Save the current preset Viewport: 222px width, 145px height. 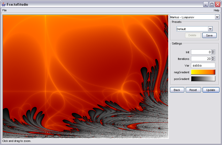pyautogui.click(x=209, y=35)
